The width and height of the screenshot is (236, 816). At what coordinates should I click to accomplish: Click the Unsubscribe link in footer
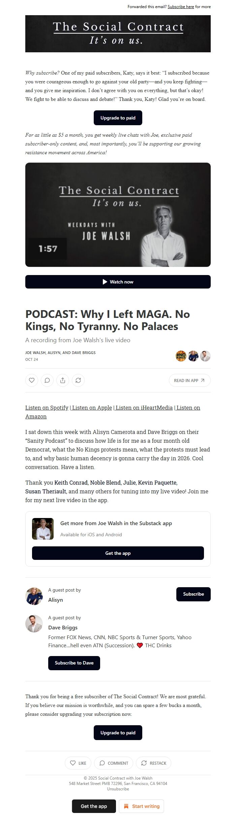coord(118,789)
